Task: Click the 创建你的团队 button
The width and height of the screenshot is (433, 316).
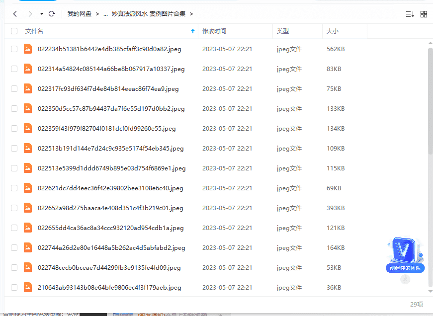Action: [x=405, y=268]
